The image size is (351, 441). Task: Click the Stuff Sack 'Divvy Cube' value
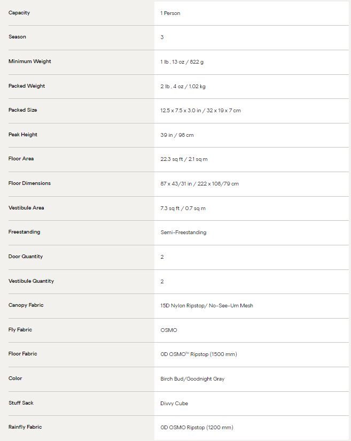click(174, 403)
